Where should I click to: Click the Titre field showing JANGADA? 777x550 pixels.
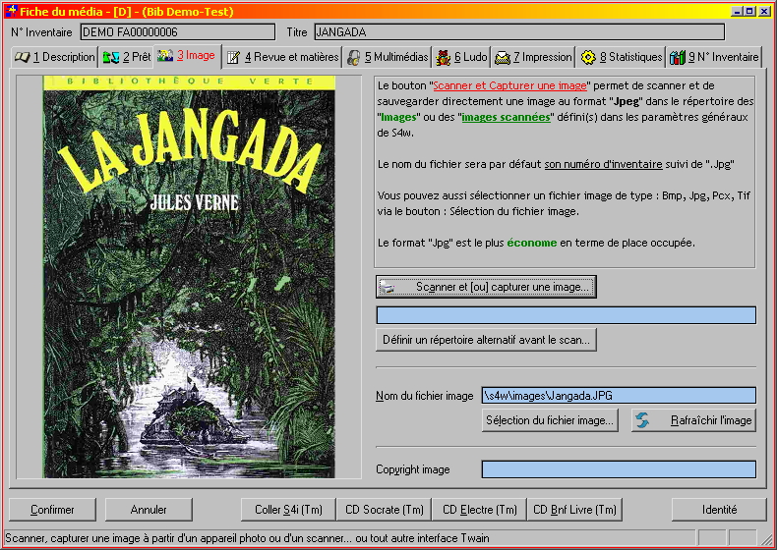[x=519, y=32]
